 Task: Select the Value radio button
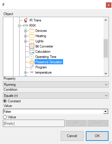click(5, 117)
